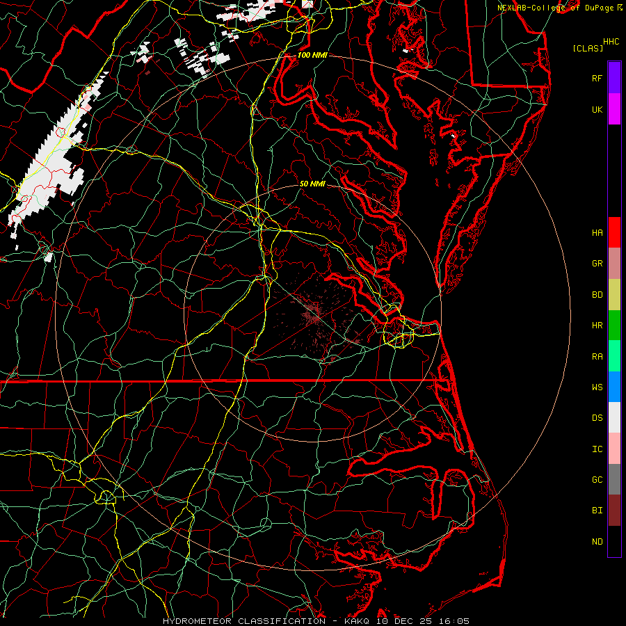This screenshot has width=626, height=626.
Task: Click the WS legend label
Action: 597,387
